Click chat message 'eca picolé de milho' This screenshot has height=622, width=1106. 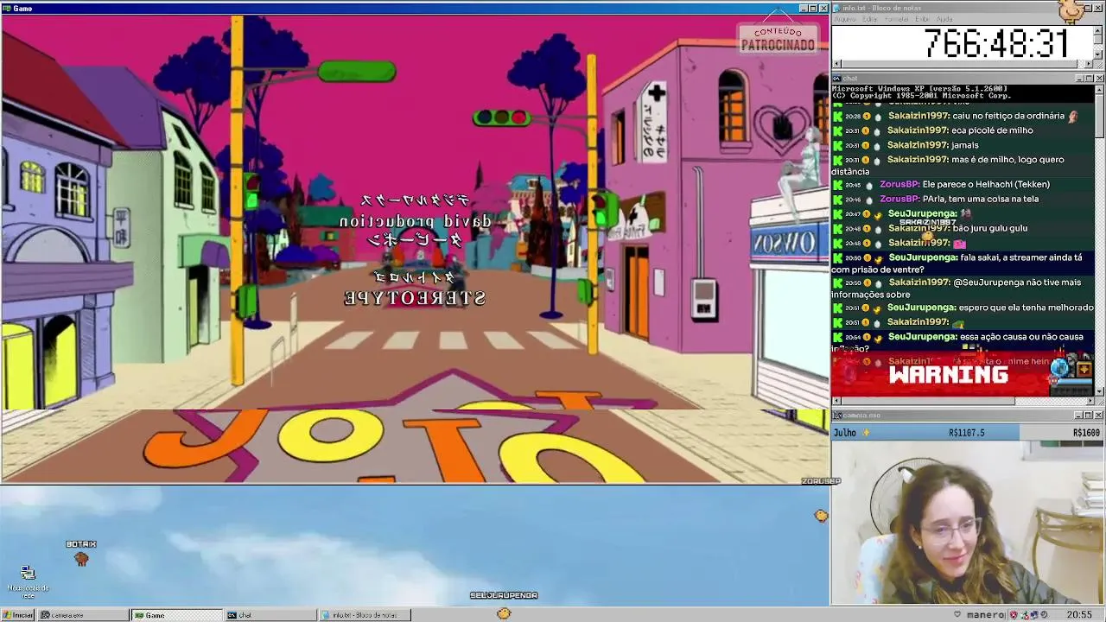pos(993,130)
